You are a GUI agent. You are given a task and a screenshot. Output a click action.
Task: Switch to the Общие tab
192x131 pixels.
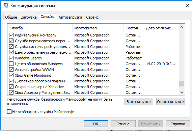coord(11,17)
